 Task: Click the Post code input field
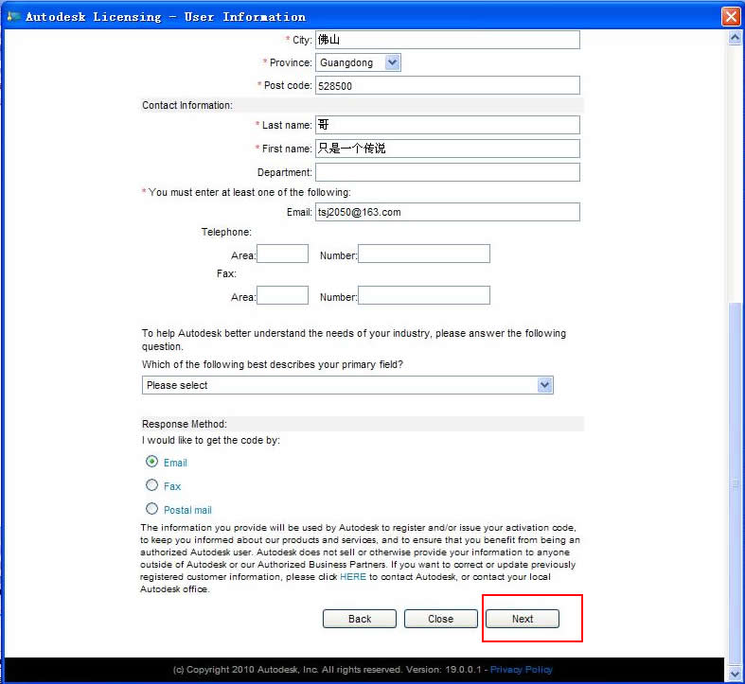click(447, 85)
